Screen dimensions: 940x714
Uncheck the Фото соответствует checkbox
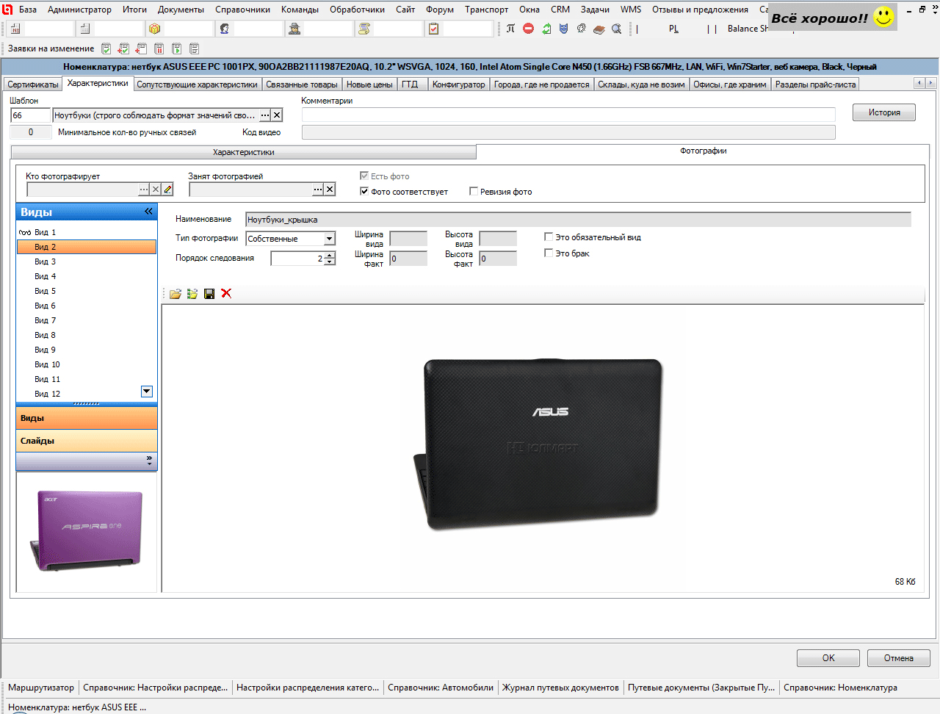[364, 192]
